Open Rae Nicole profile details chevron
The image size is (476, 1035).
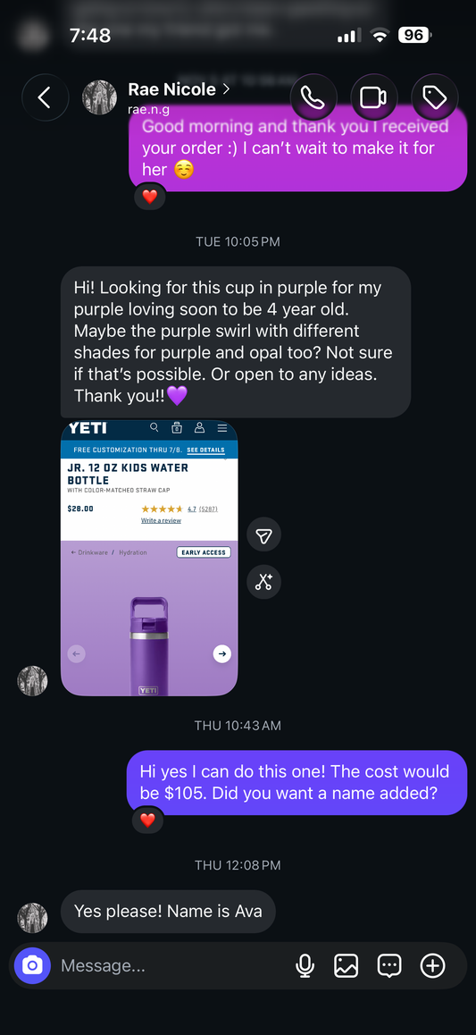(226, 88)
